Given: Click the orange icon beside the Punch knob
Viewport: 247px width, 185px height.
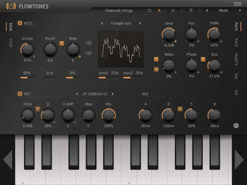Looking at the screenshot, I should (x=62, y=43).
